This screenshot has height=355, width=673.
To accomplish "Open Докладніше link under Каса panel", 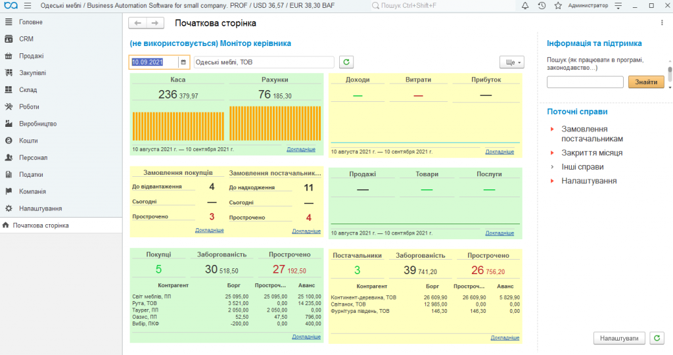I will point(301,149).
